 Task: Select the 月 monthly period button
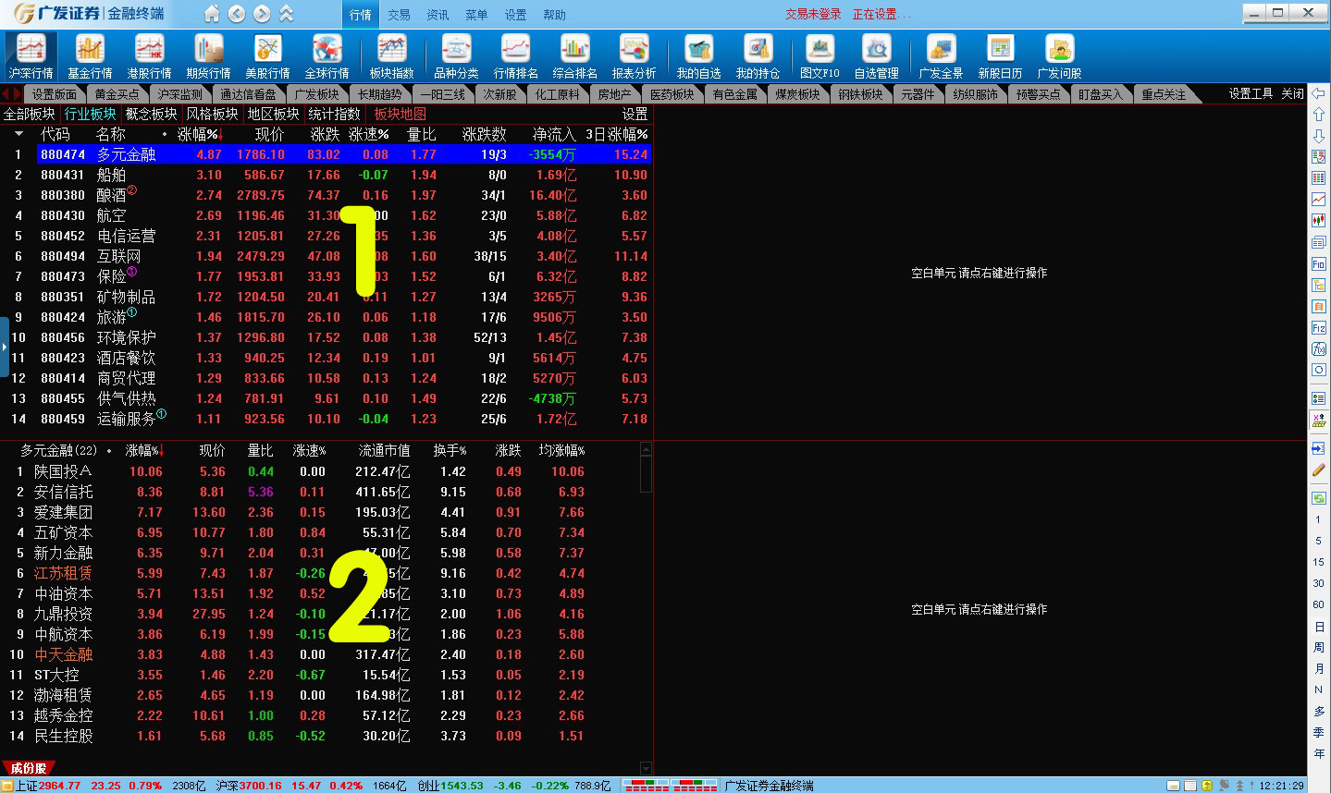click(1318, 669)
